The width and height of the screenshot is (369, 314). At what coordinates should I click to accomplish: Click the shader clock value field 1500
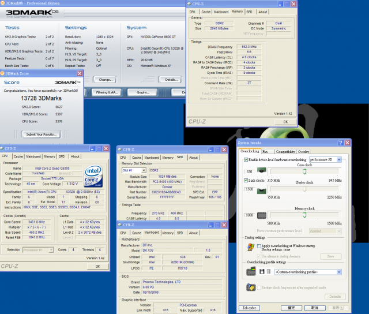tap(250, 189)
